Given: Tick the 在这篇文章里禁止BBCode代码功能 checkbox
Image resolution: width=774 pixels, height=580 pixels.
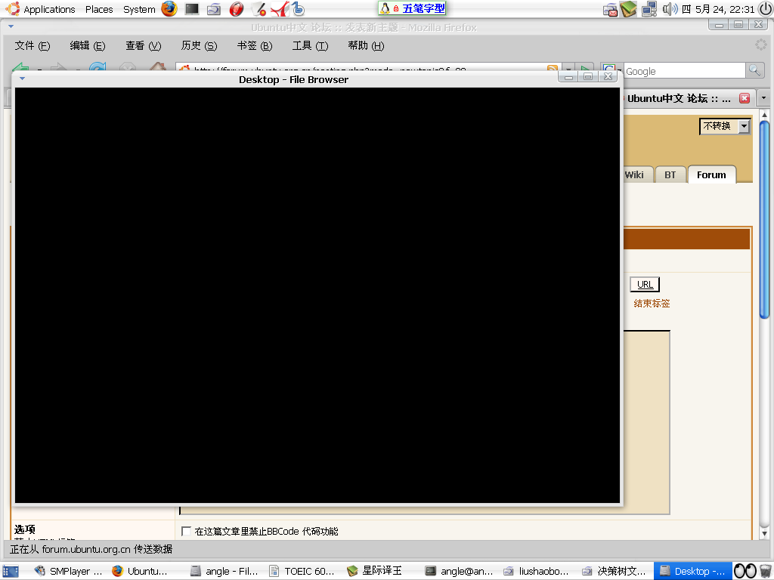Looking at the screenshot, I should (186, 531).
